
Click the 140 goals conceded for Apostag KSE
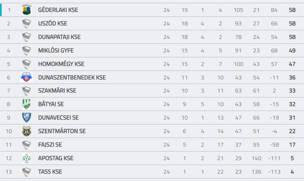click(x=256, y=158)
